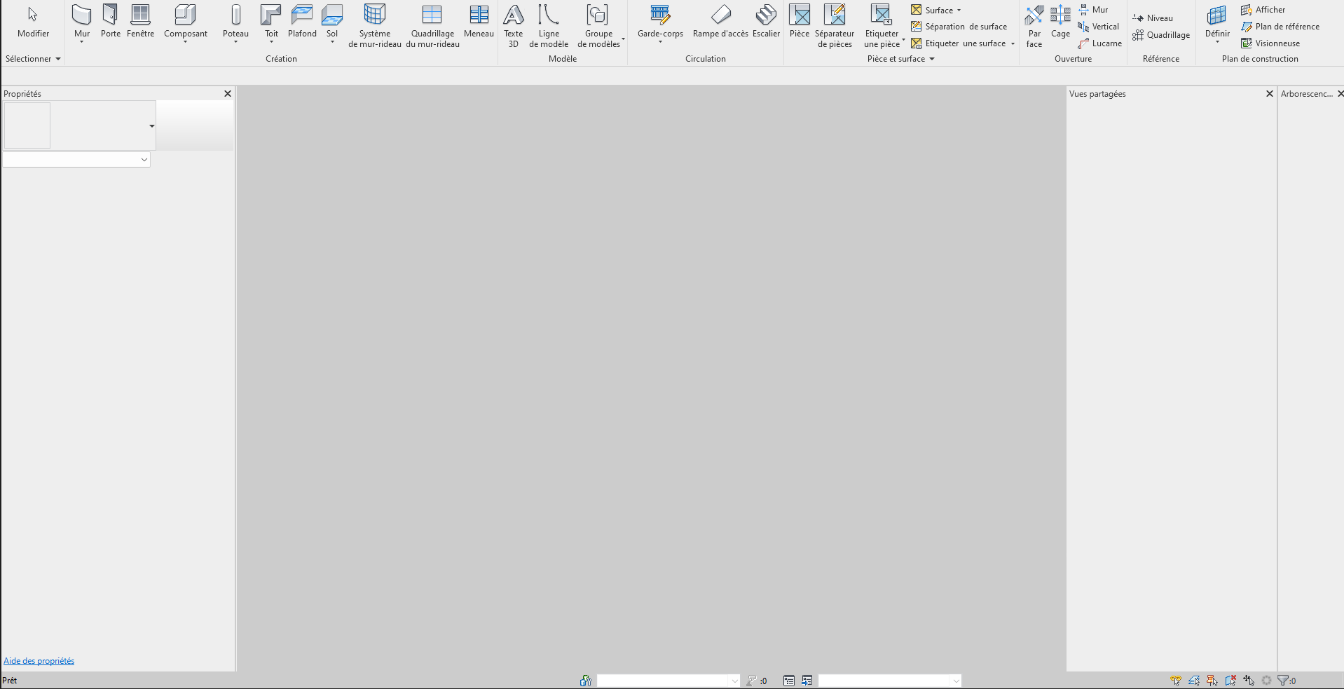Screen dimensions: 1344x689
Task: Click the selection filter funnel
Action: tap(1284, 680)
